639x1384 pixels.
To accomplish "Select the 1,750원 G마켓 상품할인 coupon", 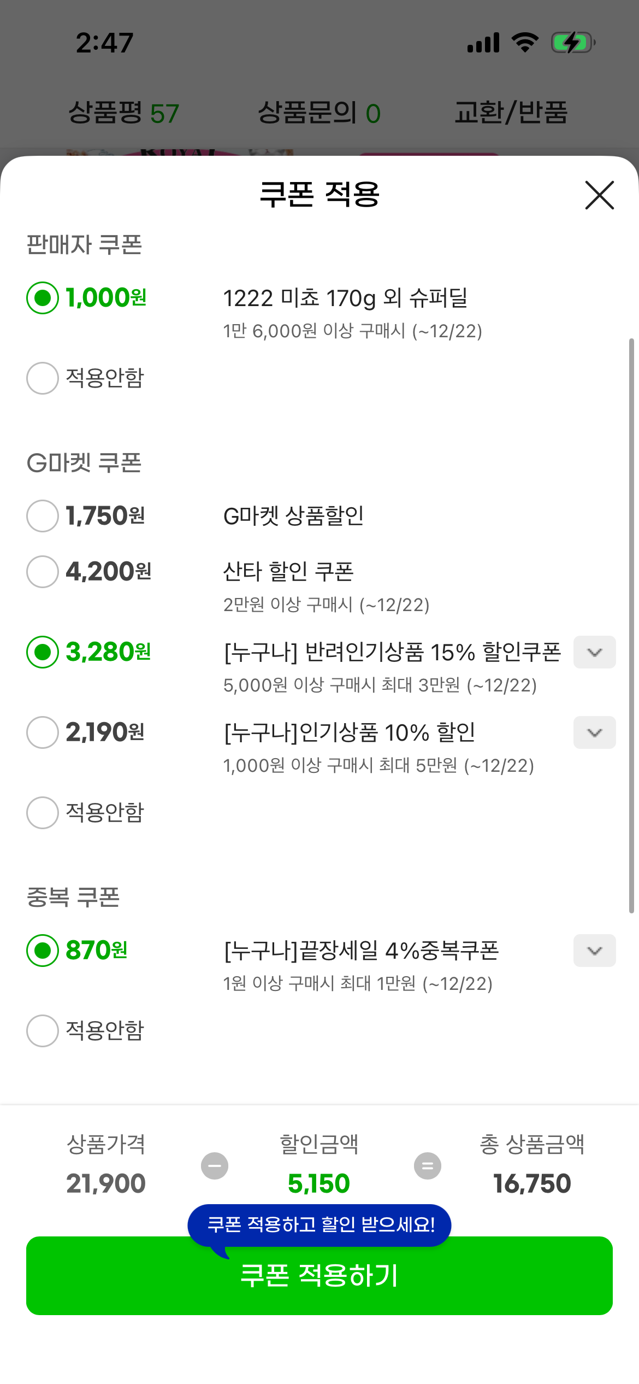I will [x=43, y=516].
